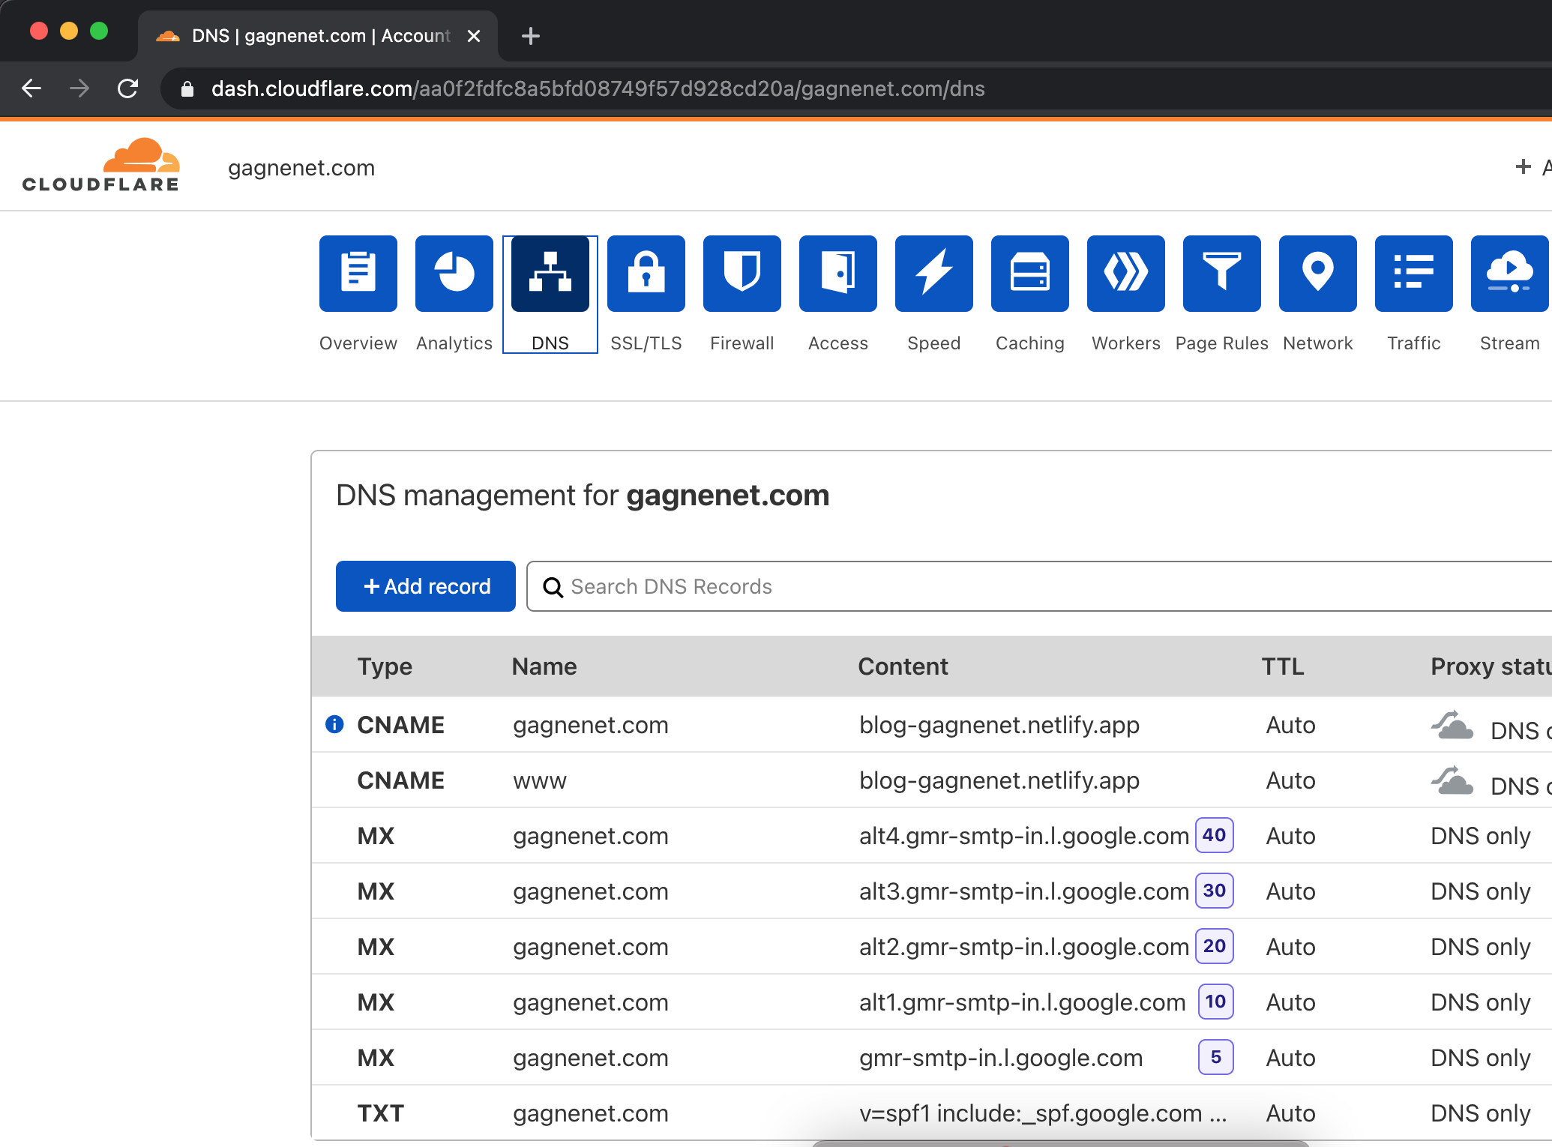The width and height of the screenshot is (1552, 1147).
Task: Open the Firewall shield icon
Action: tap(742, 273)
